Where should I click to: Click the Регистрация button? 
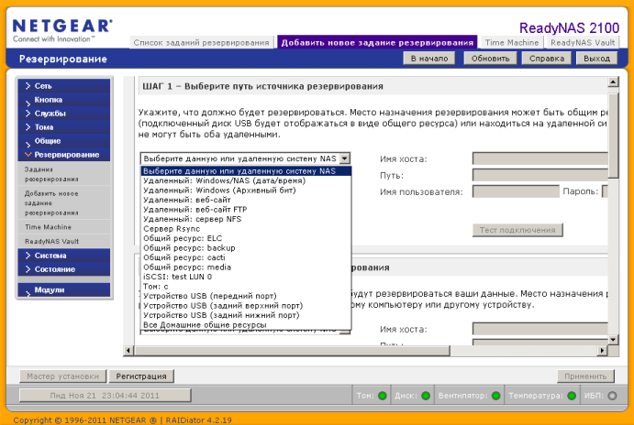(141, 376)
